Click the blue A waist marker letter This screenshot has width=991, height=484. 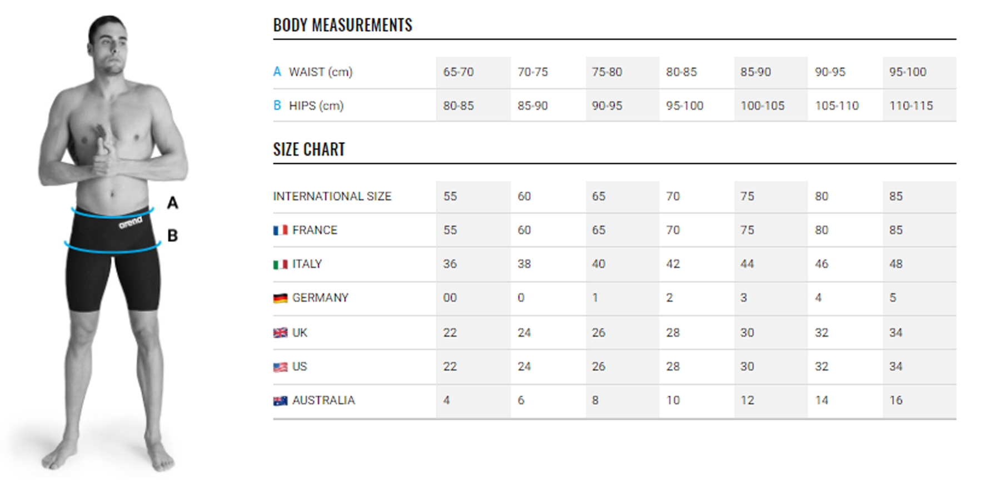click(x=277, y=72)
